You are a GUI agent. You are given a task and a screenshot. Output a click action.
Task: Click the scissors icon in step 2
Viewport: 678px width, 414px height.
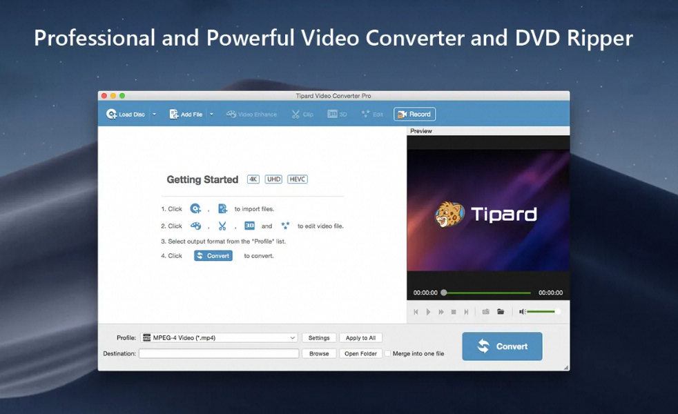coord(222,226)
